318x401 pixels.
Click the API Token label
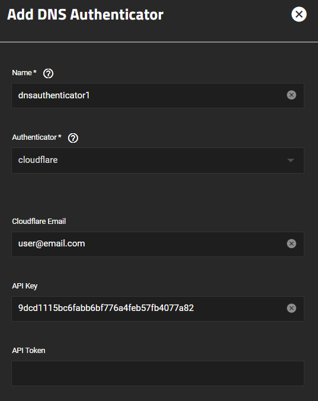[x=28, y=351]
